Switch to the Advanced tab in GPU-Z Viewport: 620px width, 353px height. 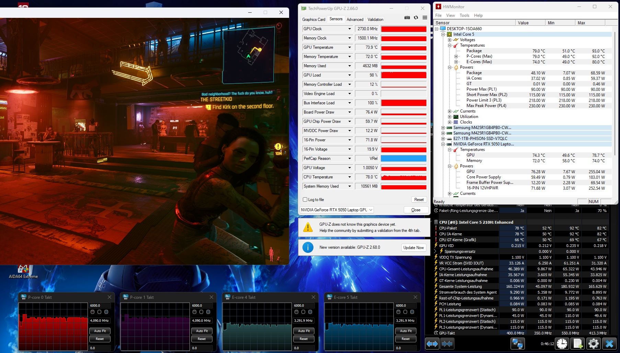pos(355,20)
